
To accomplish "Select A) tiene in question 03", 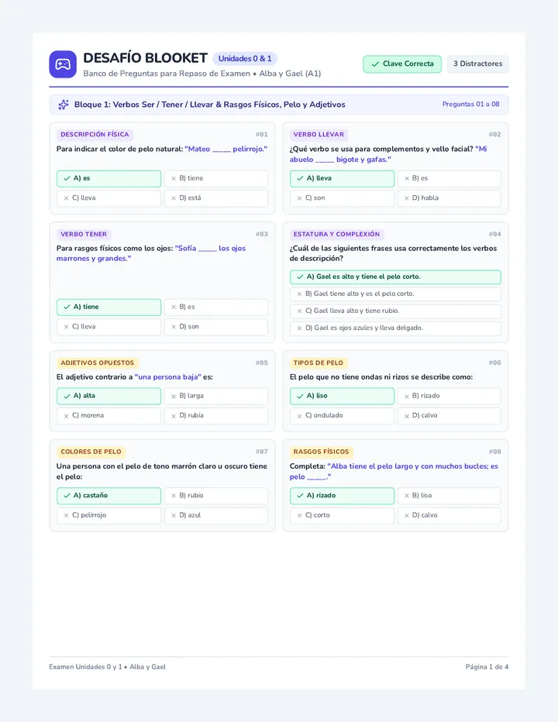I will click(x=108, y=307).
